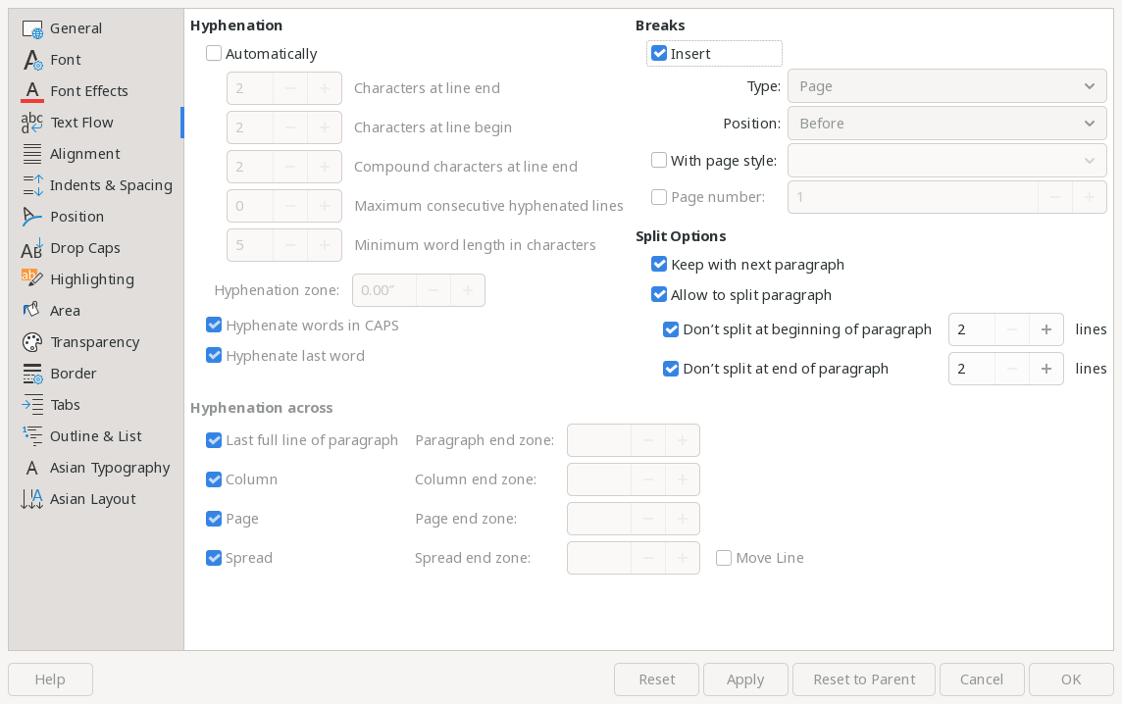The width and height of the screenshot is (1122, 704).
Task: Increase Minimum word length value
Action: click(325, 245)
